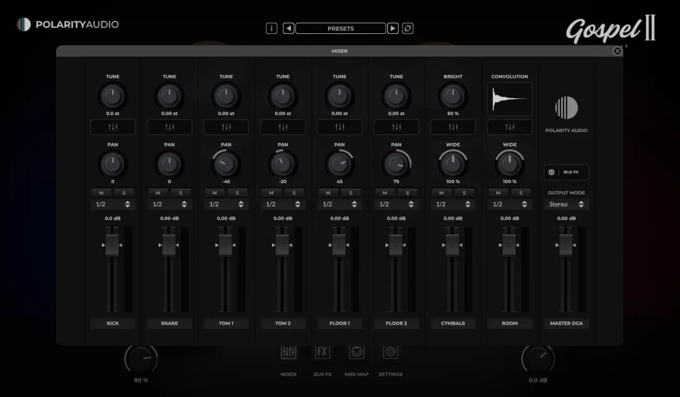The image size is (680, 397).
Task: Open the info button beside presets
Action: [271, 28]
